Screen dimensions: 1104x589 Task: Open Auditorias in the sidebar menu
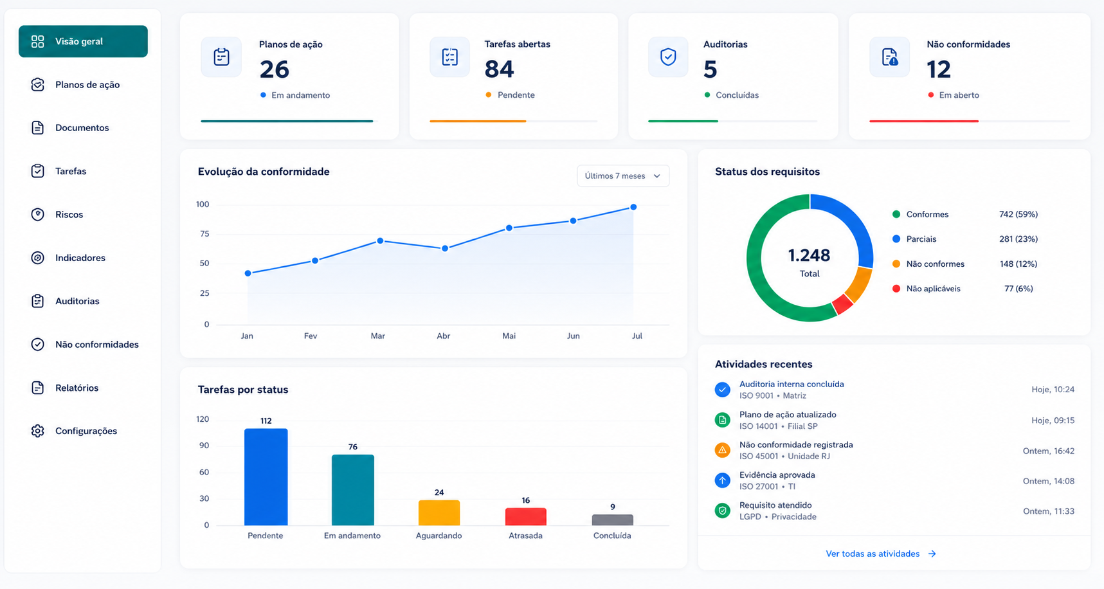coord(83,300)
